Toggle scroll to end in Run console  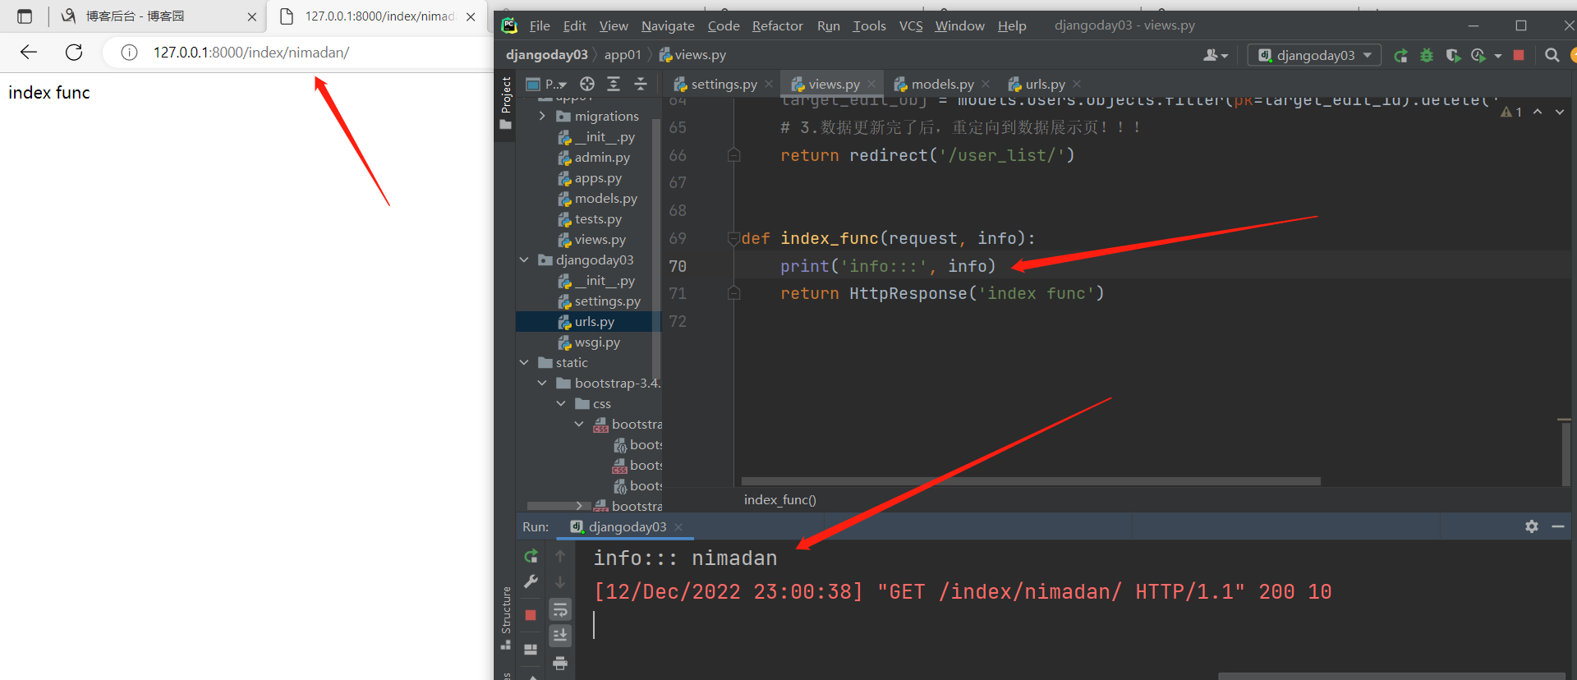tap(560, 636)
